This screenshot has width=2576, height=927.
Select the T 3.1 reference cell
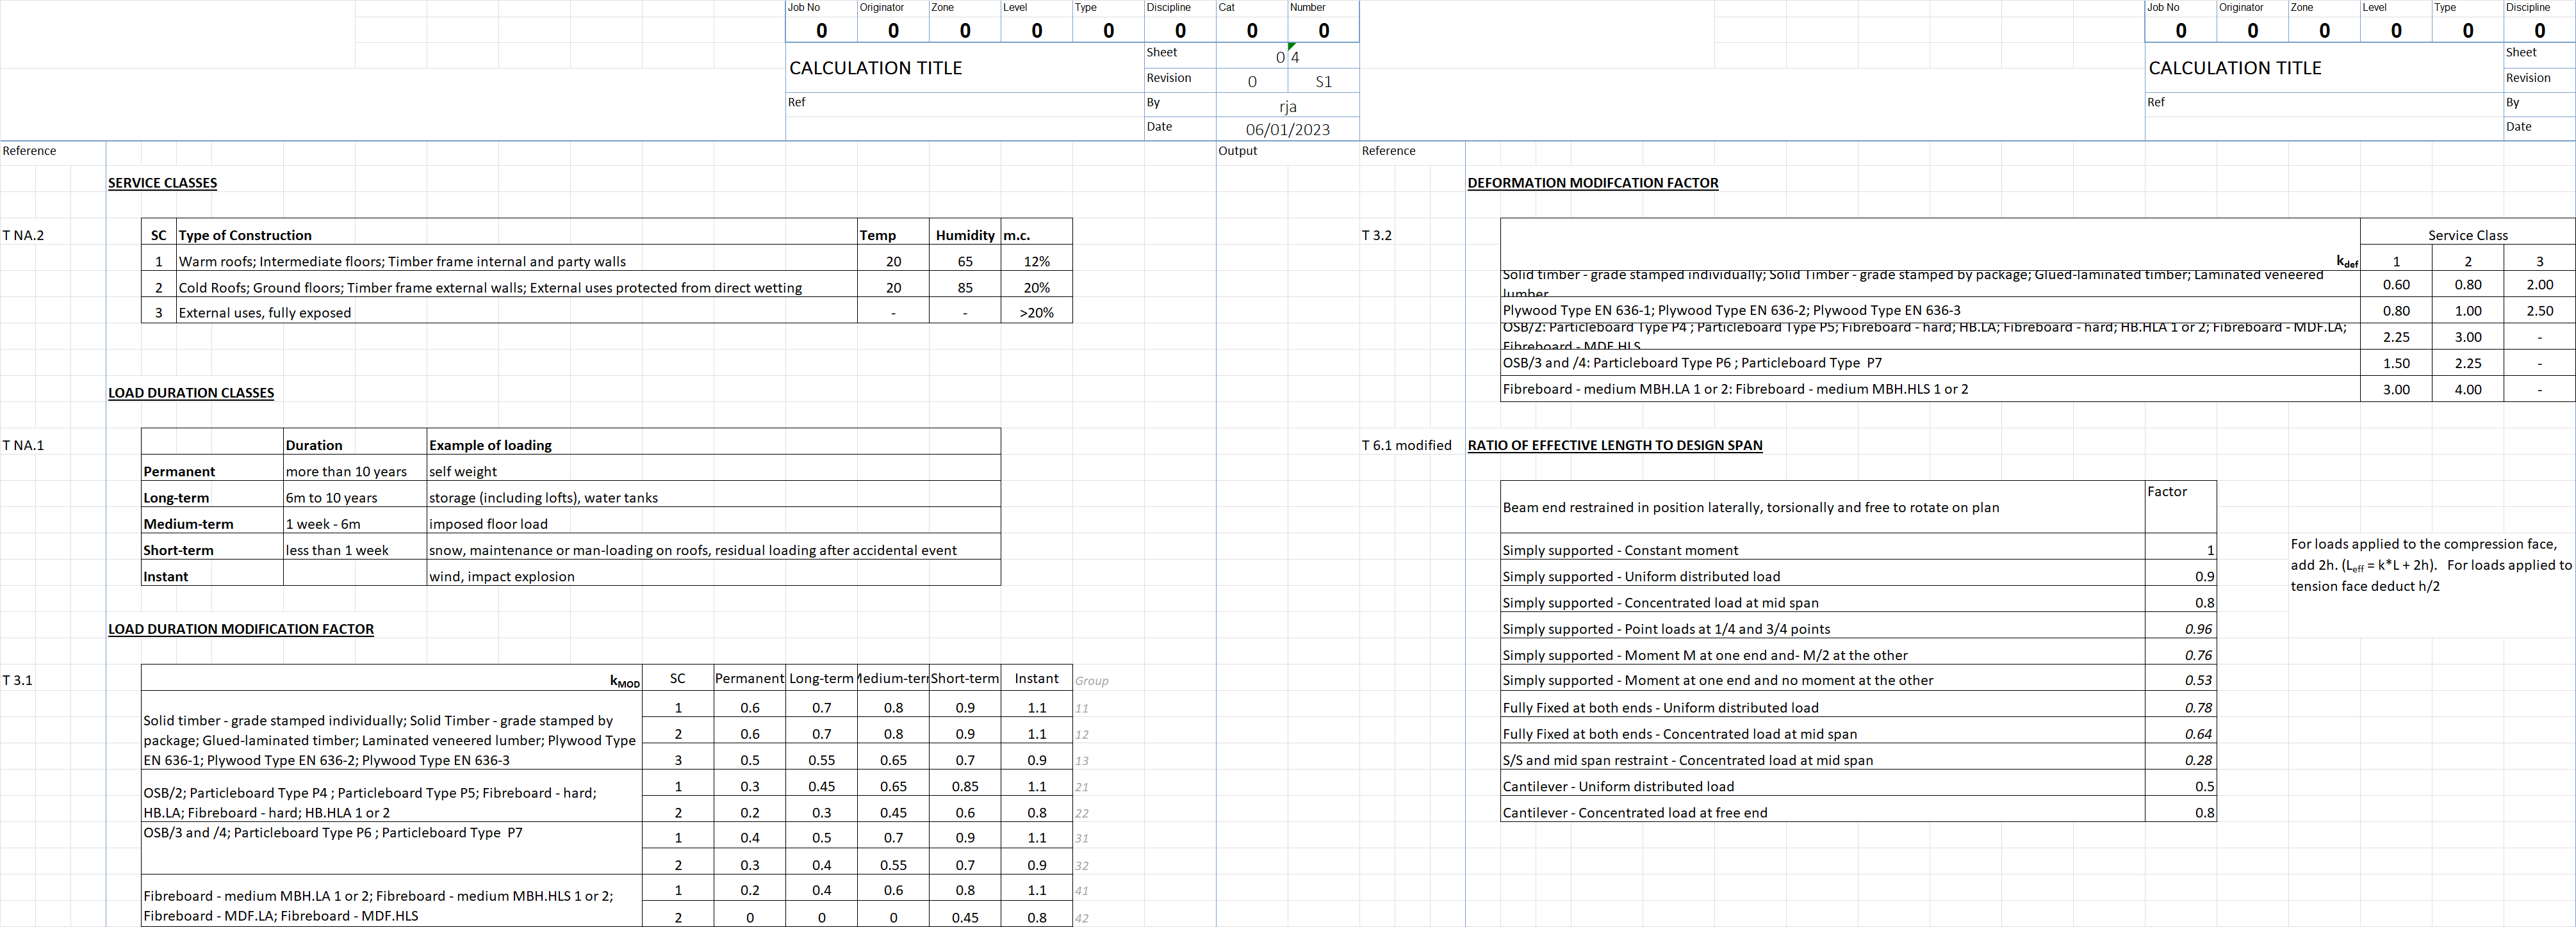(18, 681)
